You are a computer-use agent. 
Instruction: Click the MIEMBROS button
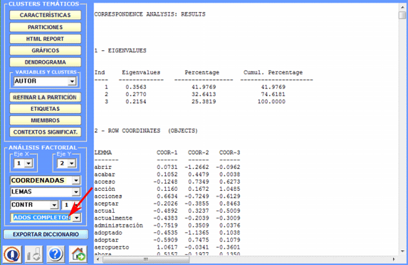(x=45, y=121)
